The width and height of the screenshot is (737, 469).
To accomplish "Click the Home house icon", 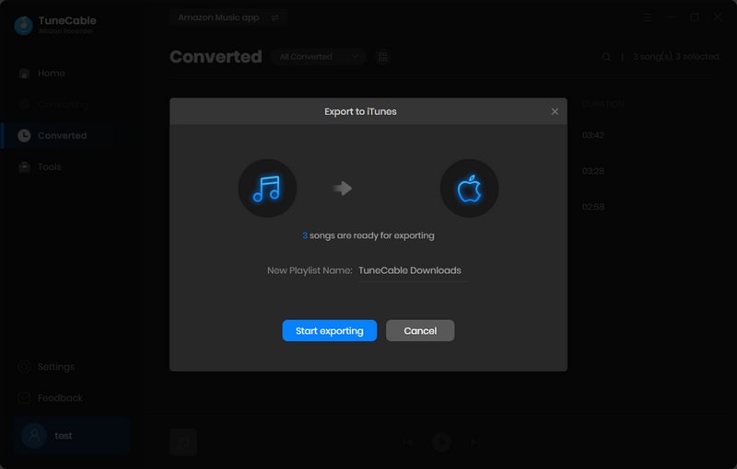I will 24,74.
